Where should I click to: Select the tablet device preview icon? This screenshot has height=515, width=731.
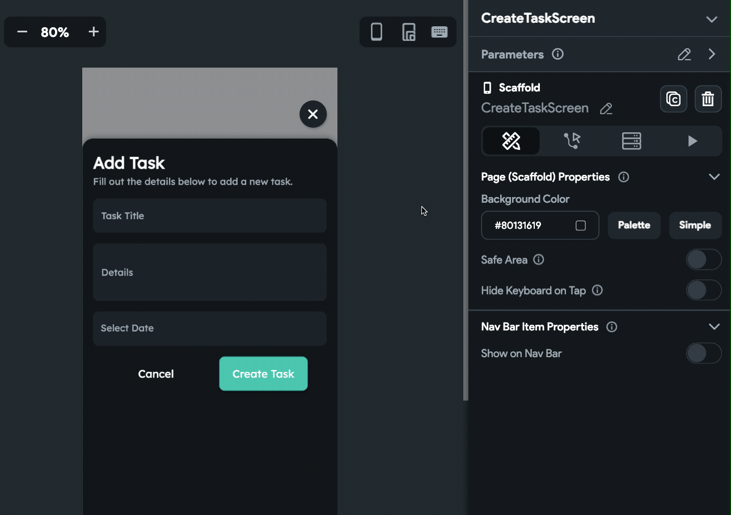coord(408,32)
